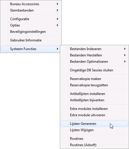Open Gebruiker Informatie
The height and width of the screenshot is (149, 129).
pyautogui.click(x=31, y=40)
